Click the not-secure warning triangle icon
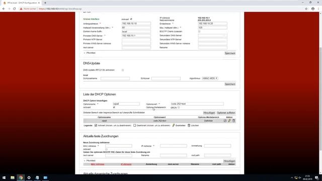Screen dimensions: 322x181 click(21, 9)
